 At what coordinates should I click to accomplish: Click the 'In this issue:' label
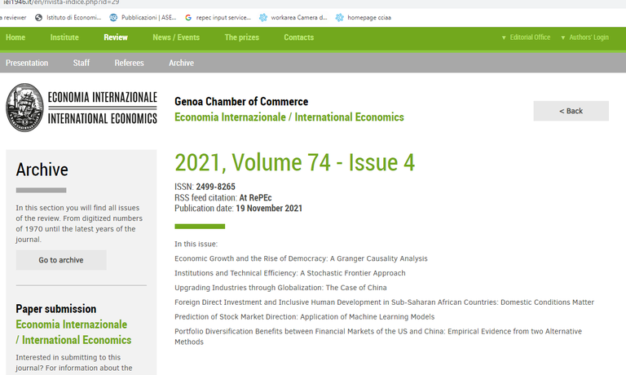point(196,244)
